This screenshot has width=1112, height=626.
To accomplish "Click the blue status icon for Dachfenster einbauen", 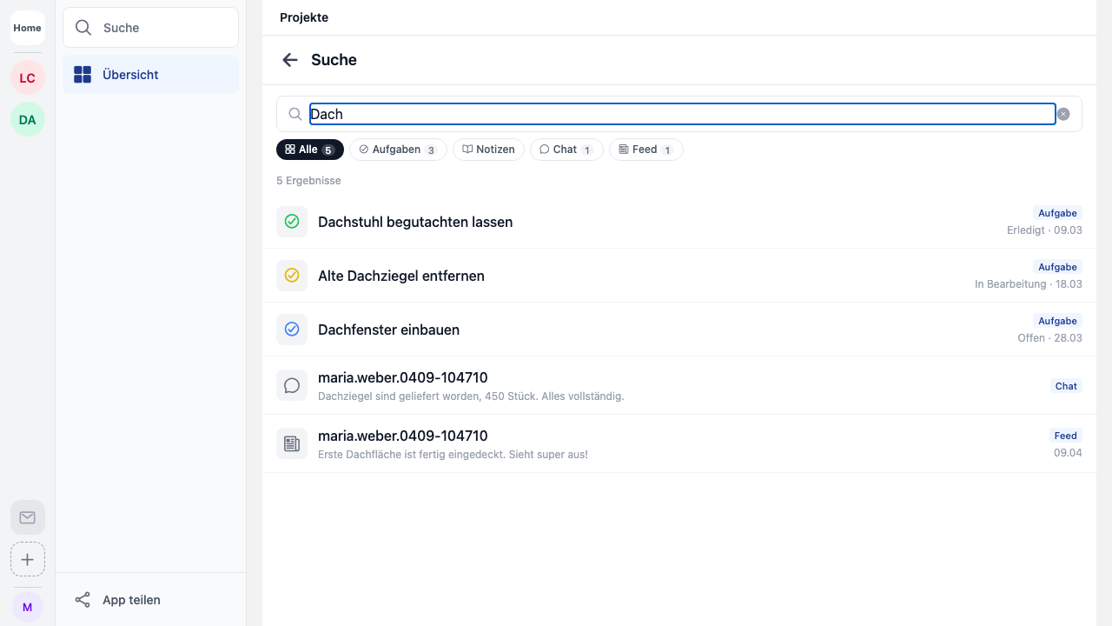I will (292, 330).
